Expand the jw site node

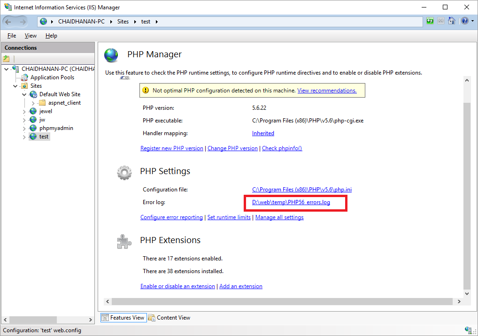(x=24, y=120)
